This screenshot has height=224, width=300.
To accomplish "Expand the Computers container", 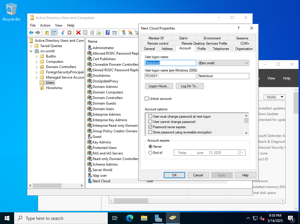I will point(37,62).
